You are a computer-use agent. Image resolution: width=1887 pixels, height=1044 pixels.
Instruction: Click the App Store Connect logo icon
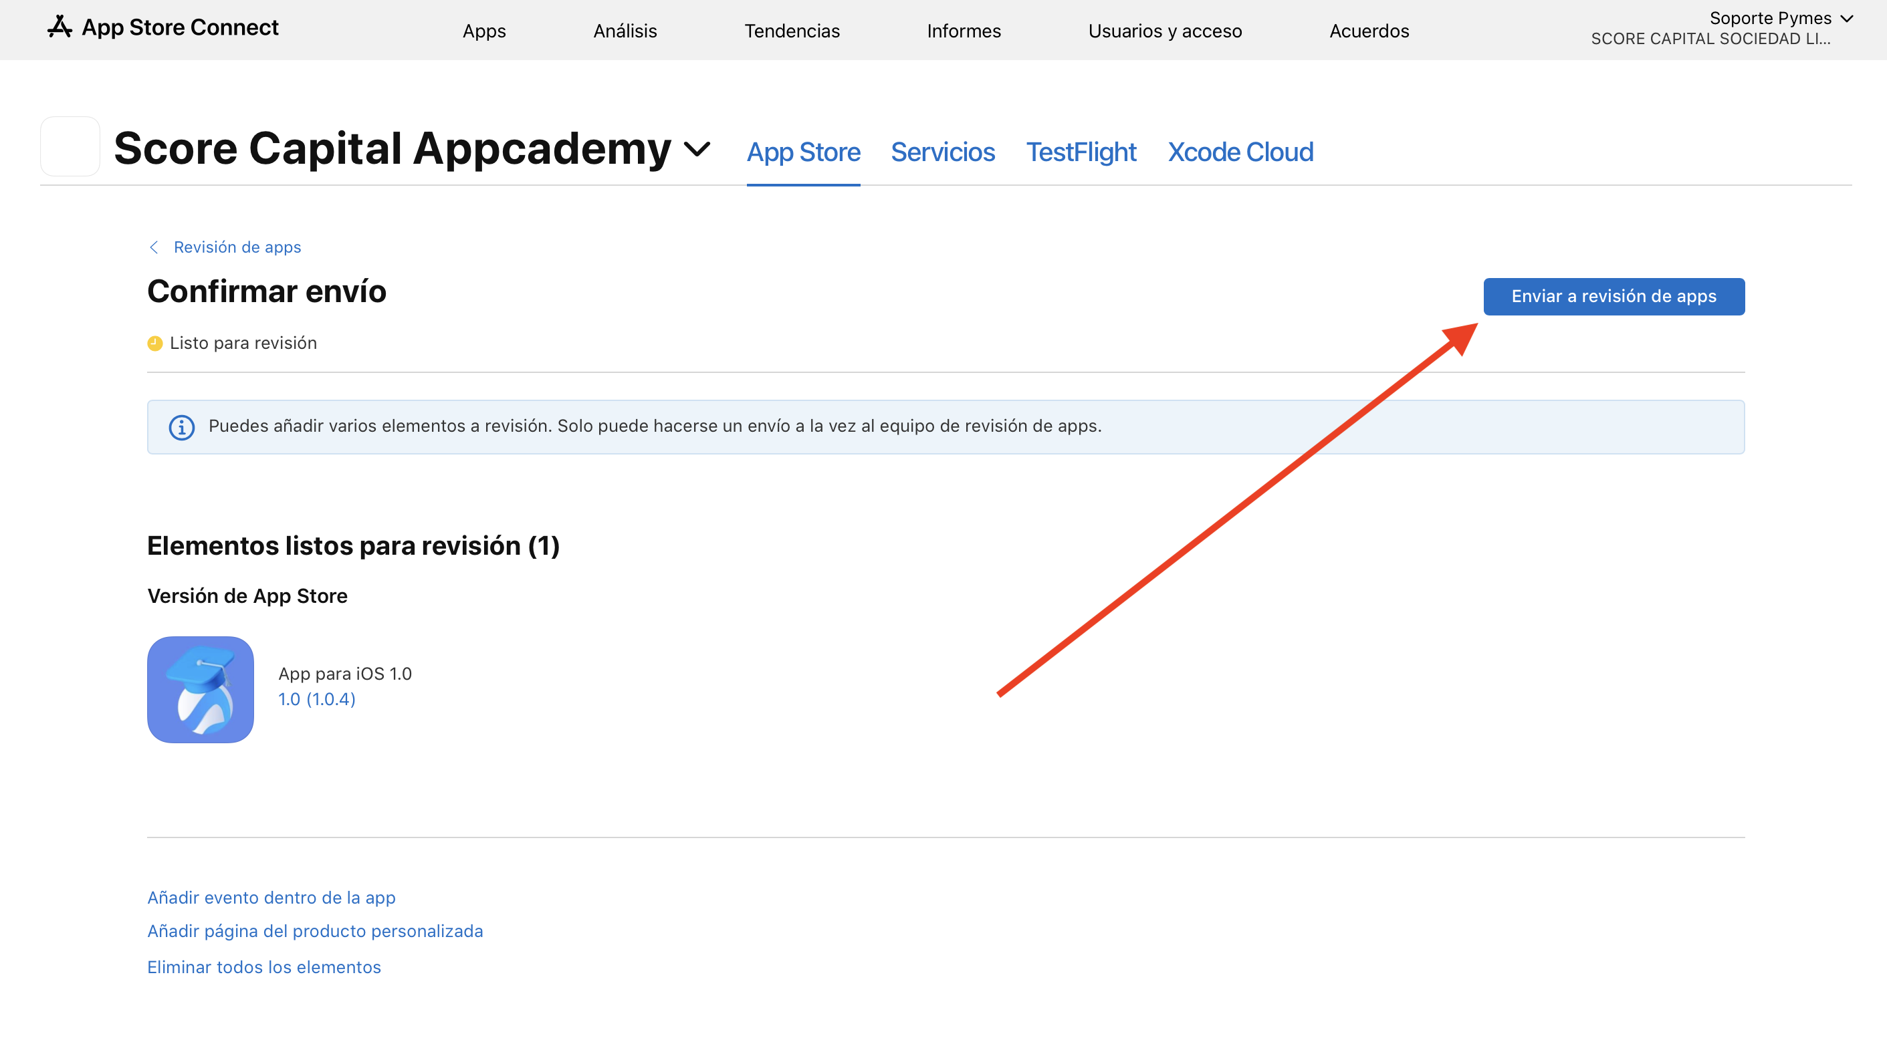[60, 27]
